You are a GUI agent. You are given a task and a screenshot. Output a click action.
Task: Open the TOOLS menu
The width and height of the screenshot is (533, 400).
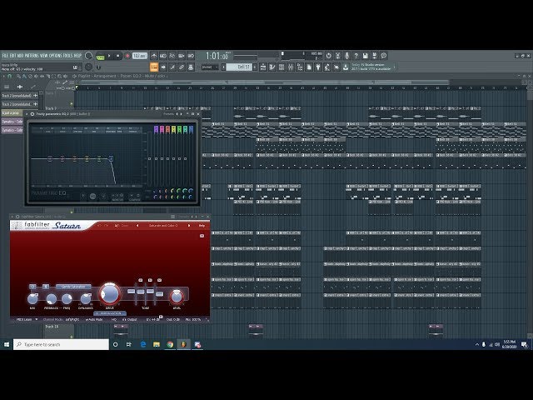coord(68,56)
